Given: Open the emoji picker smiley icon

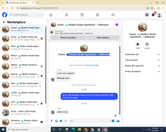Looking at the screenshot, I should tap(113, 121).
